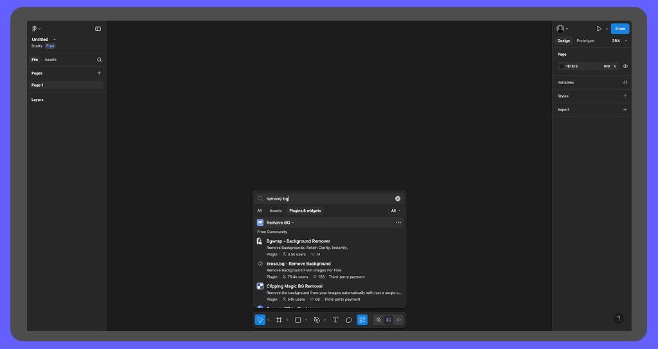Image resolution: width=658 pixels, height=349 pixels.
Task: Select the Comment tool
Action: click(349, 319)
